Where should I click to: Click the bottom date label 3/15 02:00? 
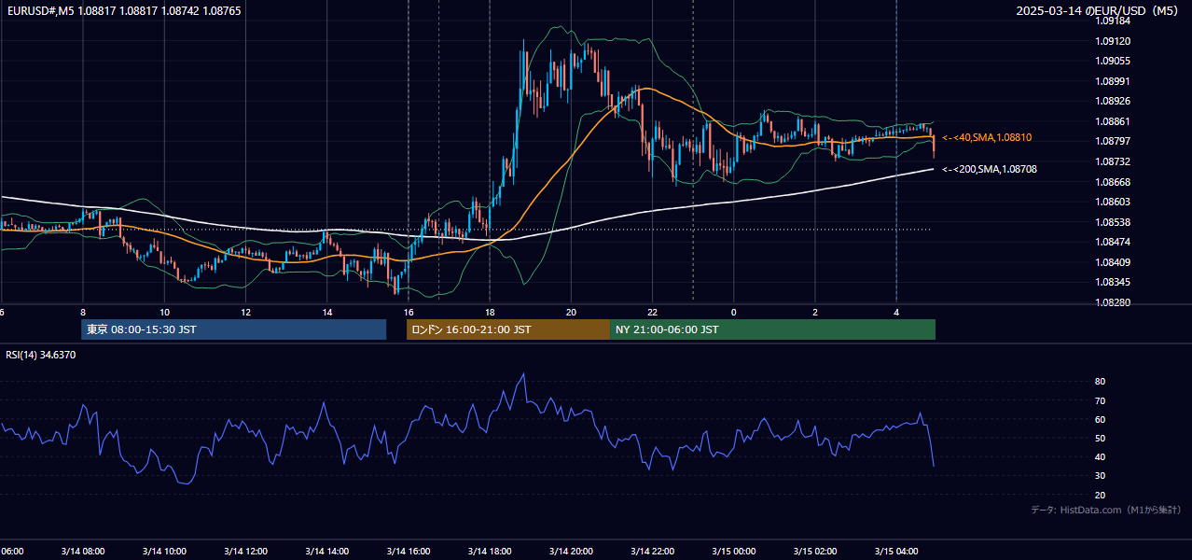coord(815,551)
